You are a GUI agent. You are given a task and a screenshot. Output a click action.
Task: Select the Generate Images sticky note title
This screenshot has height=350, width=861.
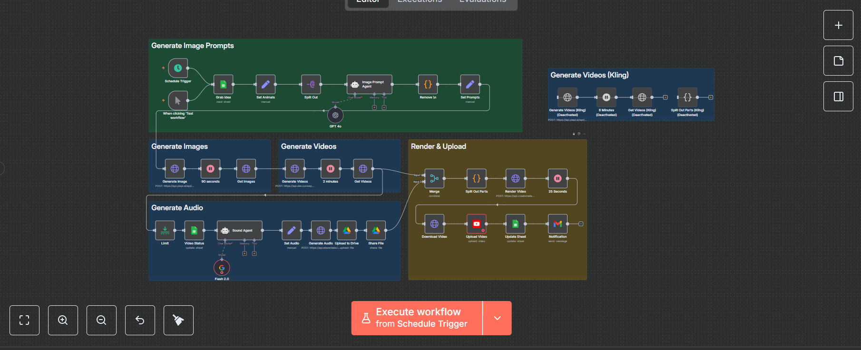coord(179,146)
